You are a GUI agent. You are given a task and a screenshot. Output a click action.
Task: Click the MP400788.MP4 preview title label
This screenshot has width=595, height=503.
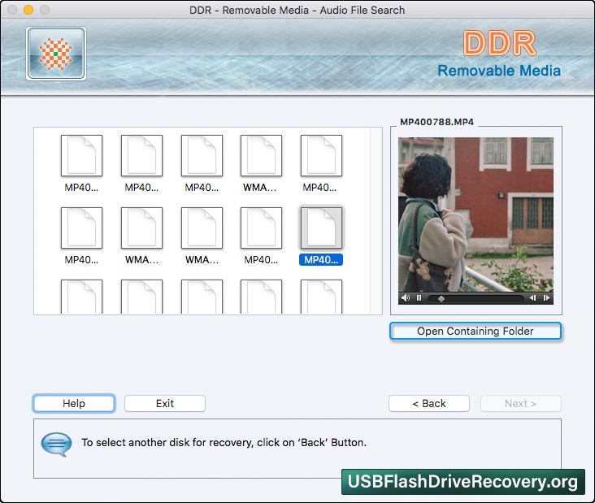[x=436, y=122]
